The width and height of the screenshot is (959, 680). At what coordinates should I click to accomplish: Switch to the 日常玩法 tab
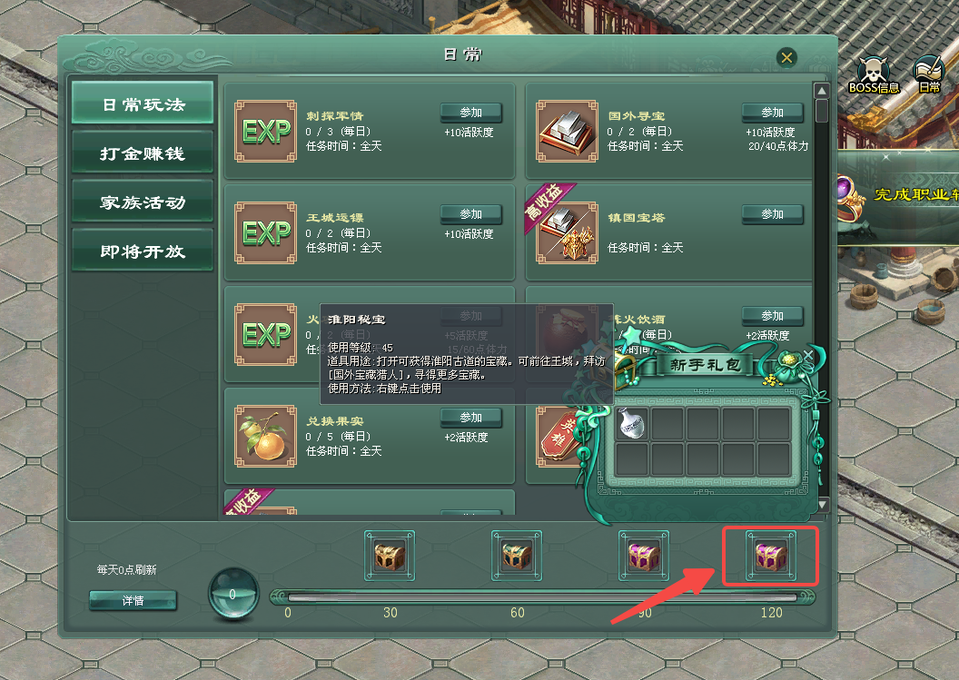pyautogui.click(x=143, y=104)
